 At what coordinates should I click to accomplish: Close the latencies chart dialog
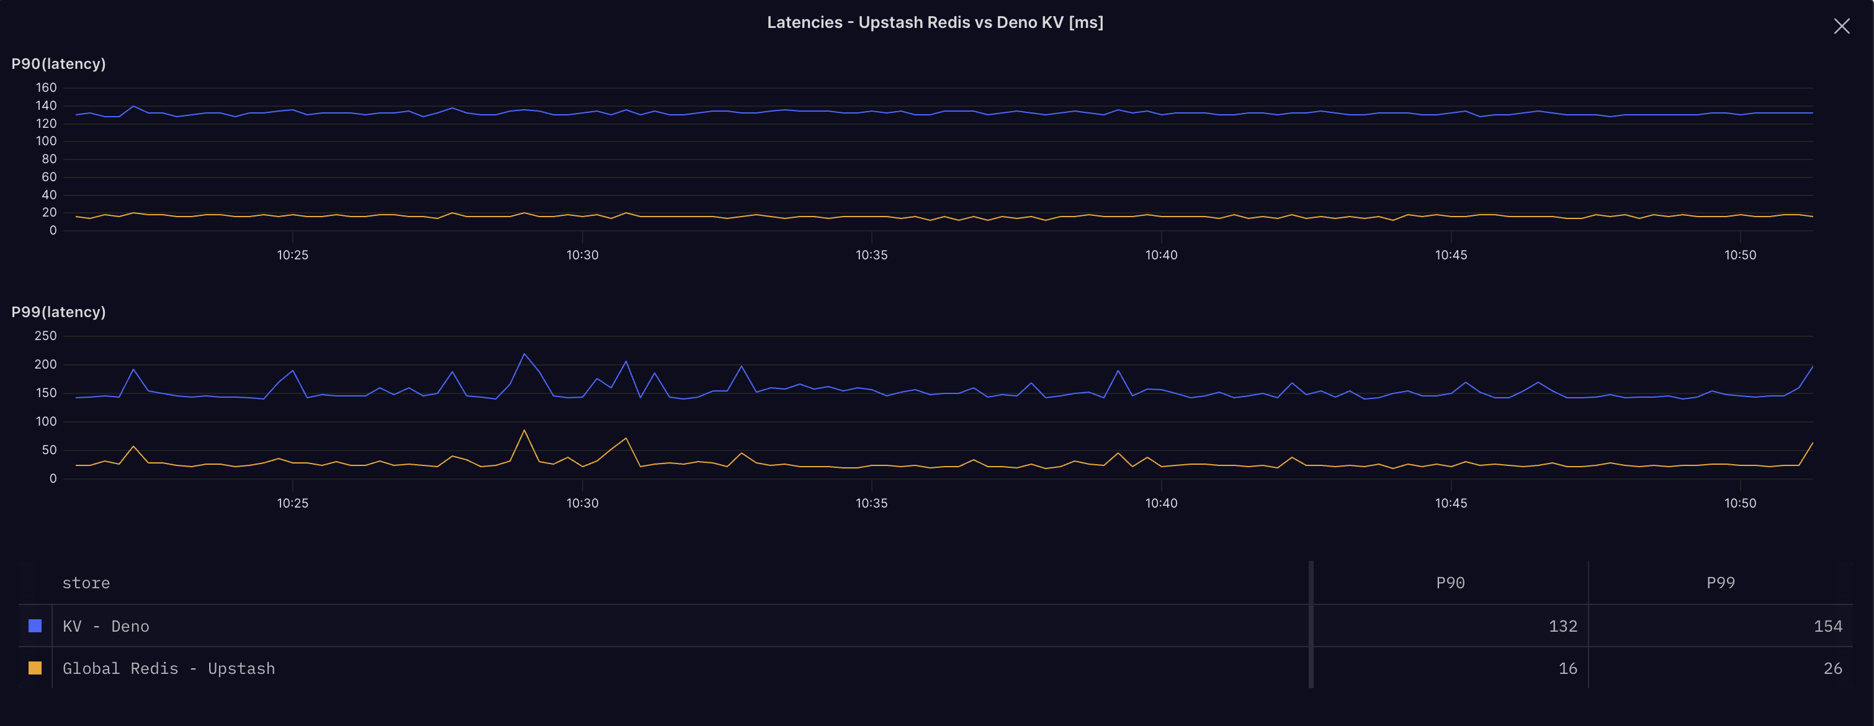click(x=1841, y=27)
